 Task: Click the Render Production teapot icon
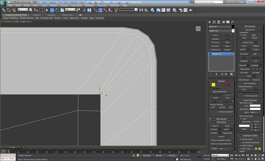coord(191,10)
